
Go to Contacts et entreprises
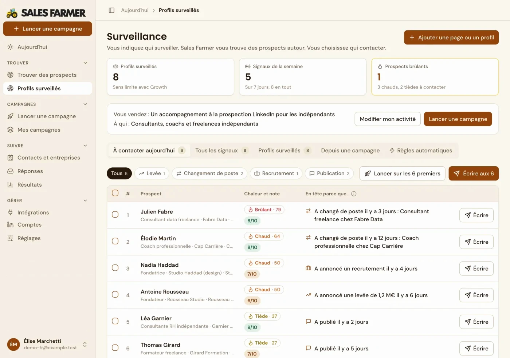click(x=47, y=158)
